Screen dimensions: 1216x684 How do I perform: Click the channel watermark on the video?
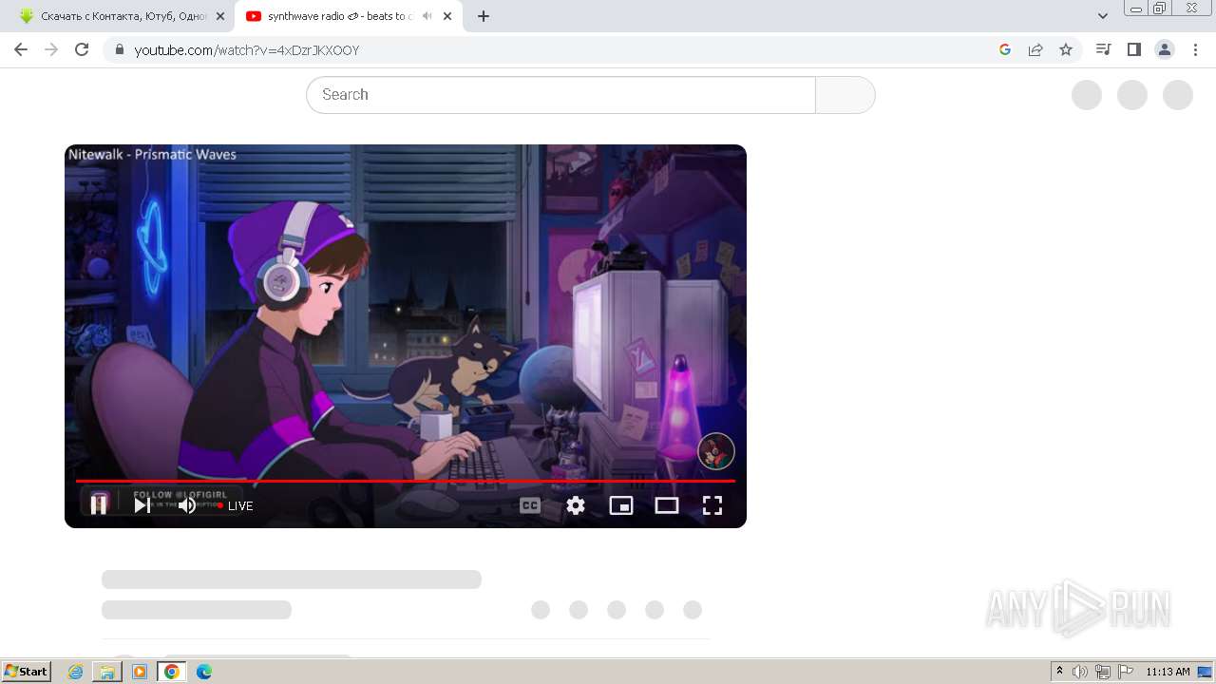pyautogui.click(x=716, y=451)
